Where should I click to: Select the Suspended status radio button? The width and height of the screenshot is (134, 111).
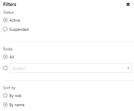(5, 29)
